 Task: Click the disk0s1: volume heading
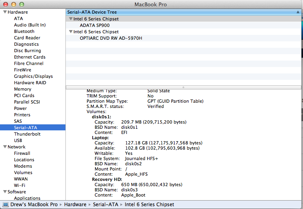pos(102,117)
